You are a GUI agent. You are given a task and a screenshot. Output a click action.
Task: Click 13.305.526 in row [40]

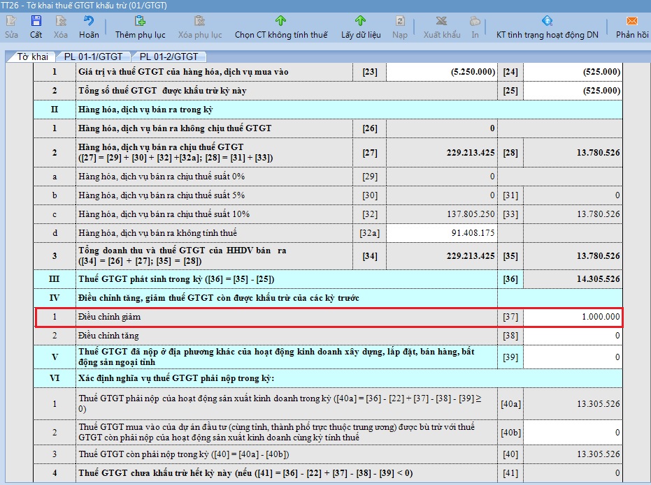[598, 454]
